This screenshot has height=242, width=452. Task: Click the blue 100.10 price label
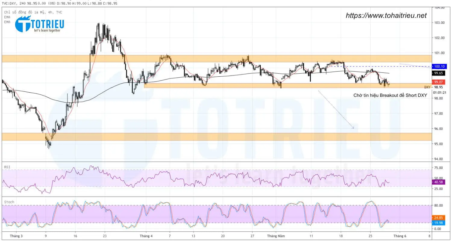(439, 66)
